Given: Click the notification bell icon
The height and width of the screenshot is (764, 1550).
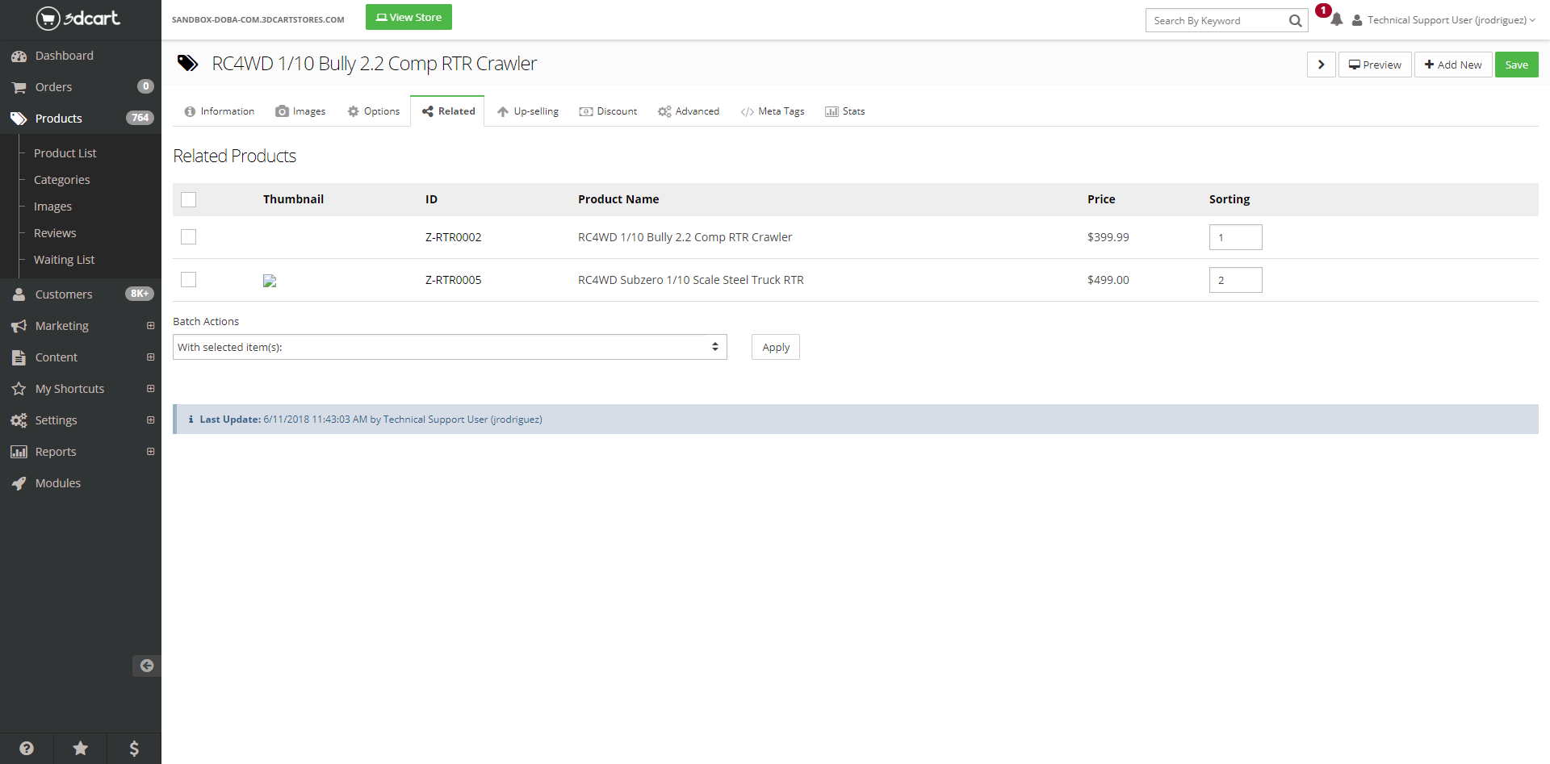Looking at the screenshot, I should 1336,20.
